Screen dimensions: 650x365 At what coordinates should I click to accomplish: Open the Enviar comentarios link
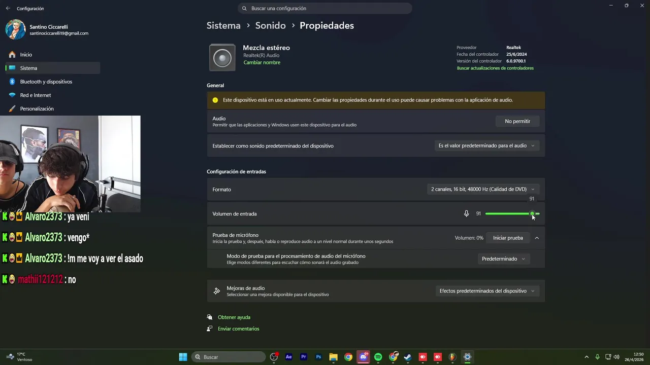pos(239,328)
